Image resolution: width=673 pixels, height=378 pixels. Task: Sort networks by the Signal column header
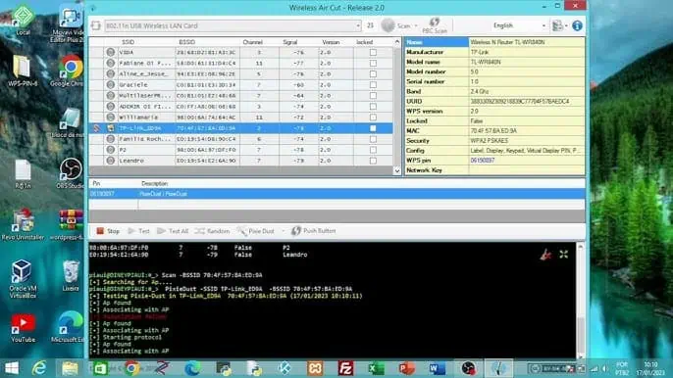[290, 42]
